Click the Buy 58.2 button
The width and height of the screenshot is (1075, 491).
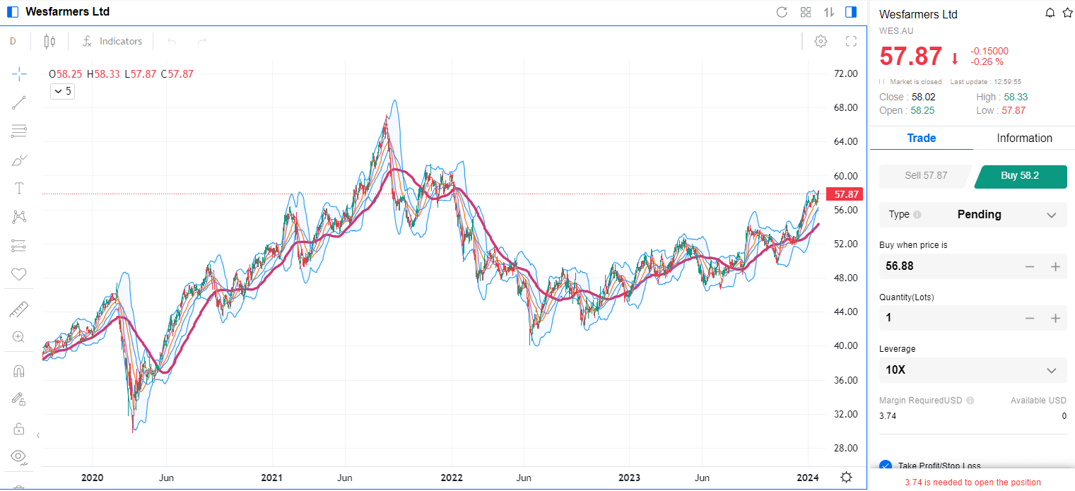click(x=1020, y=176)
